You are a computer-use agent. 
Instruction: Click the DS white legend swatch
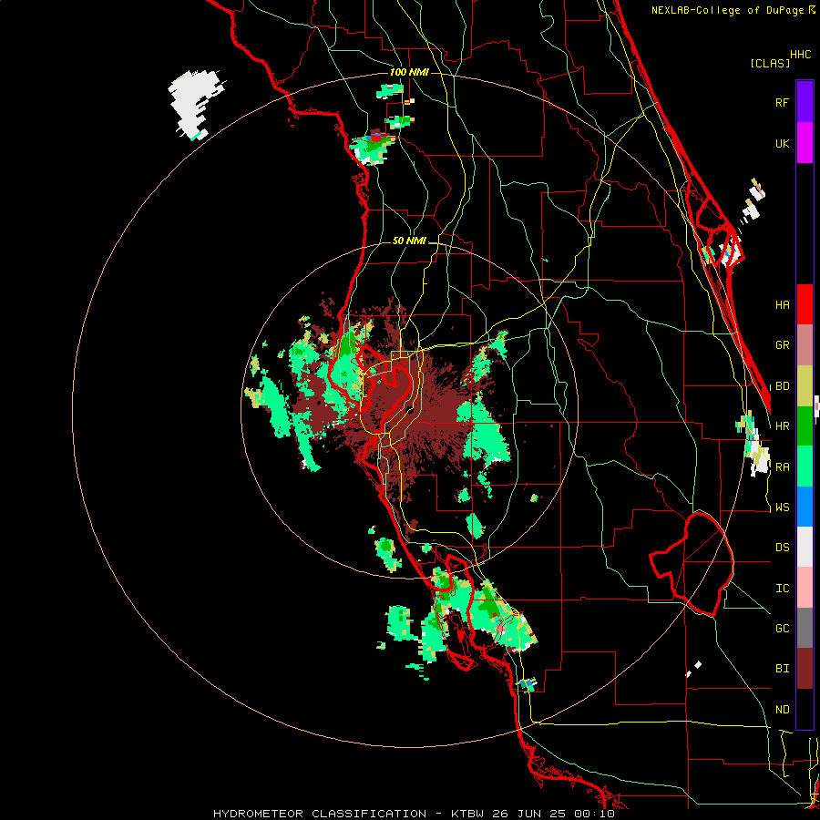pos(805,547)
